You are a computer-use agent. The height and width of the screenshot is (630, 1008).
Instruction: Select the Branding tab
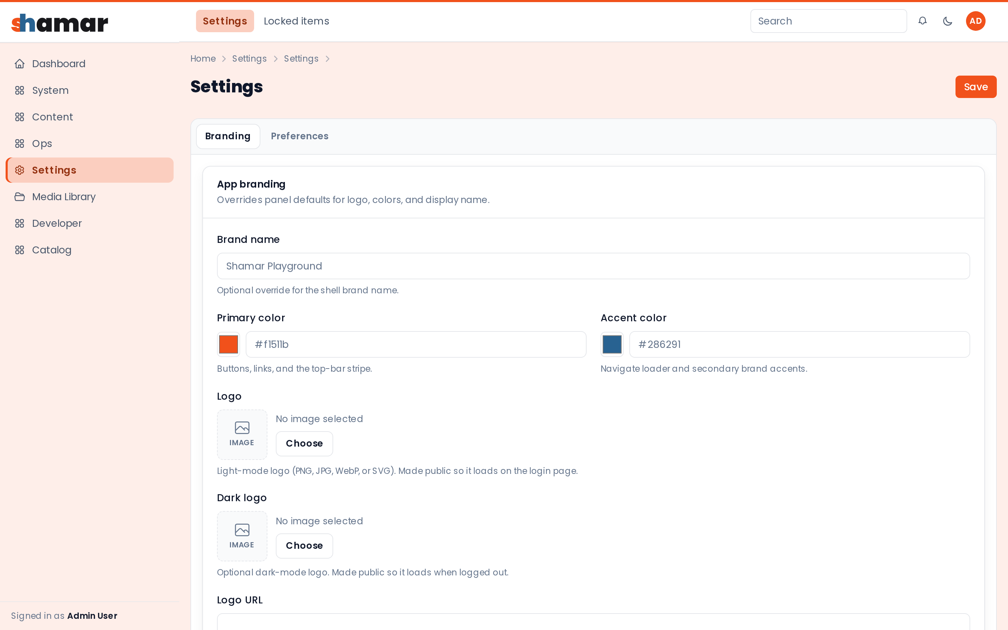click(x=228, y=136)
